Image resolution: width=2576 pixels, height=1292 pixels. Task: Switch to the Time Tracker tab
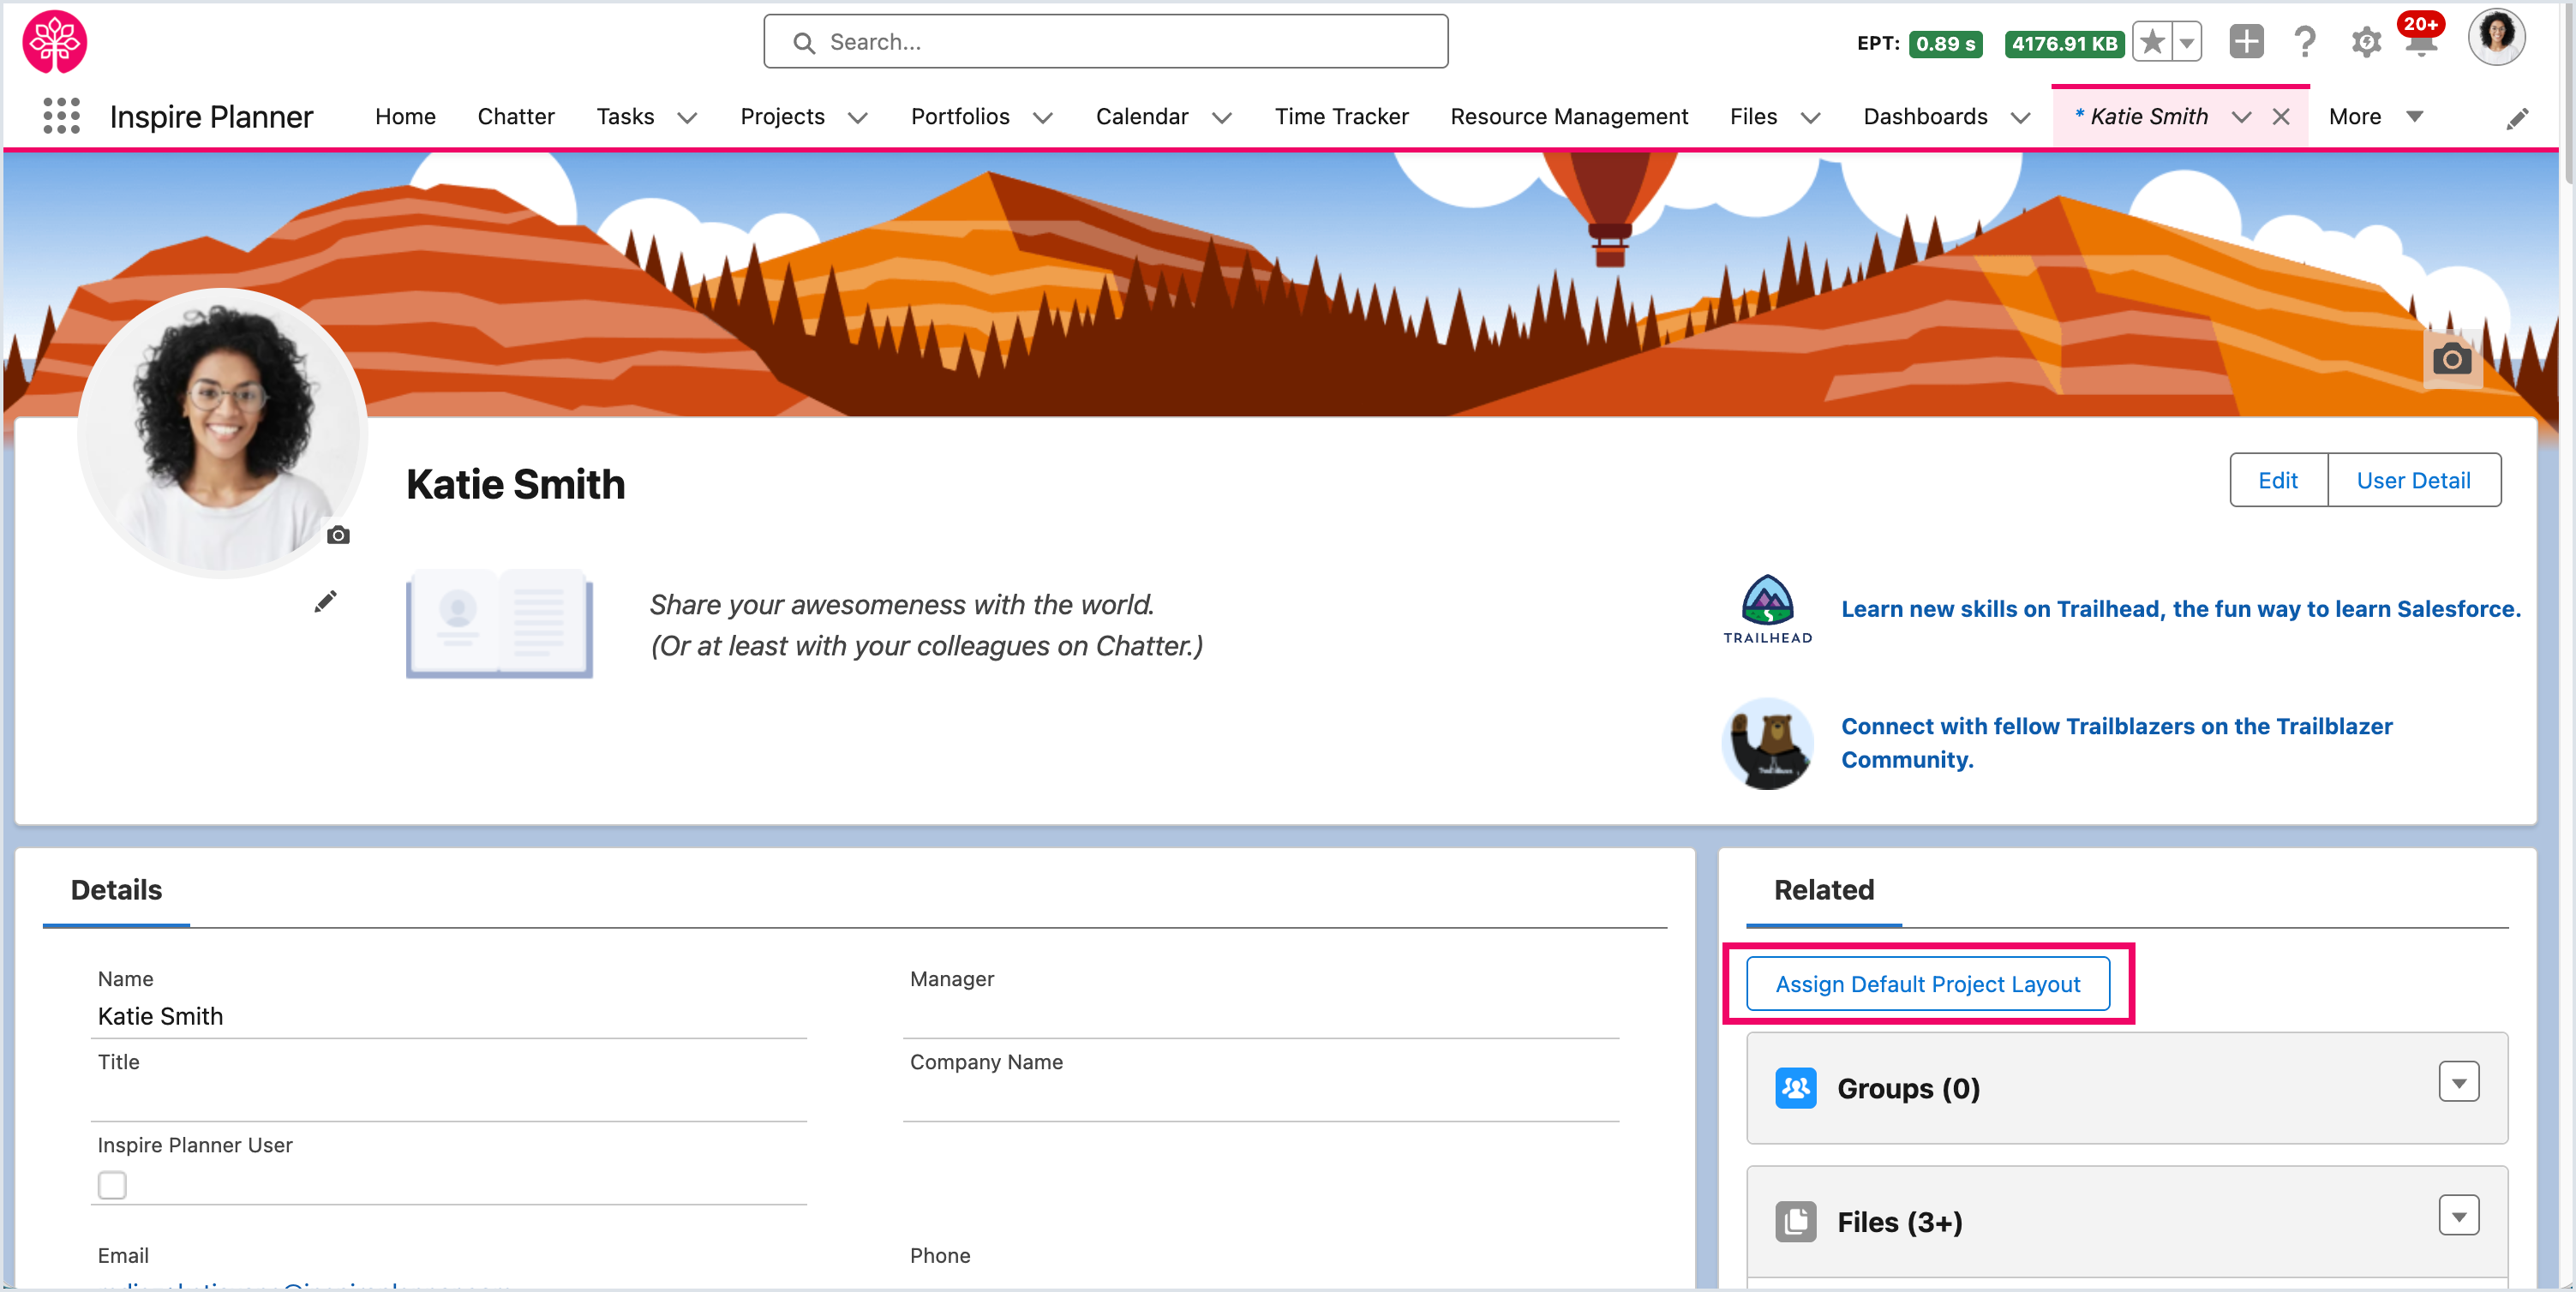(1341, 117)
